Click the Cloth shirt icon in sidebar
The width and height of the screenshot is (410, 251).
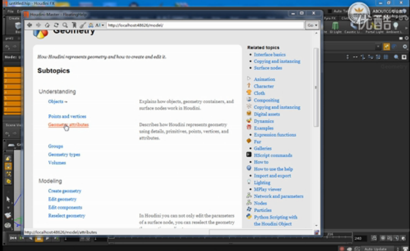(x=249, y=93)
